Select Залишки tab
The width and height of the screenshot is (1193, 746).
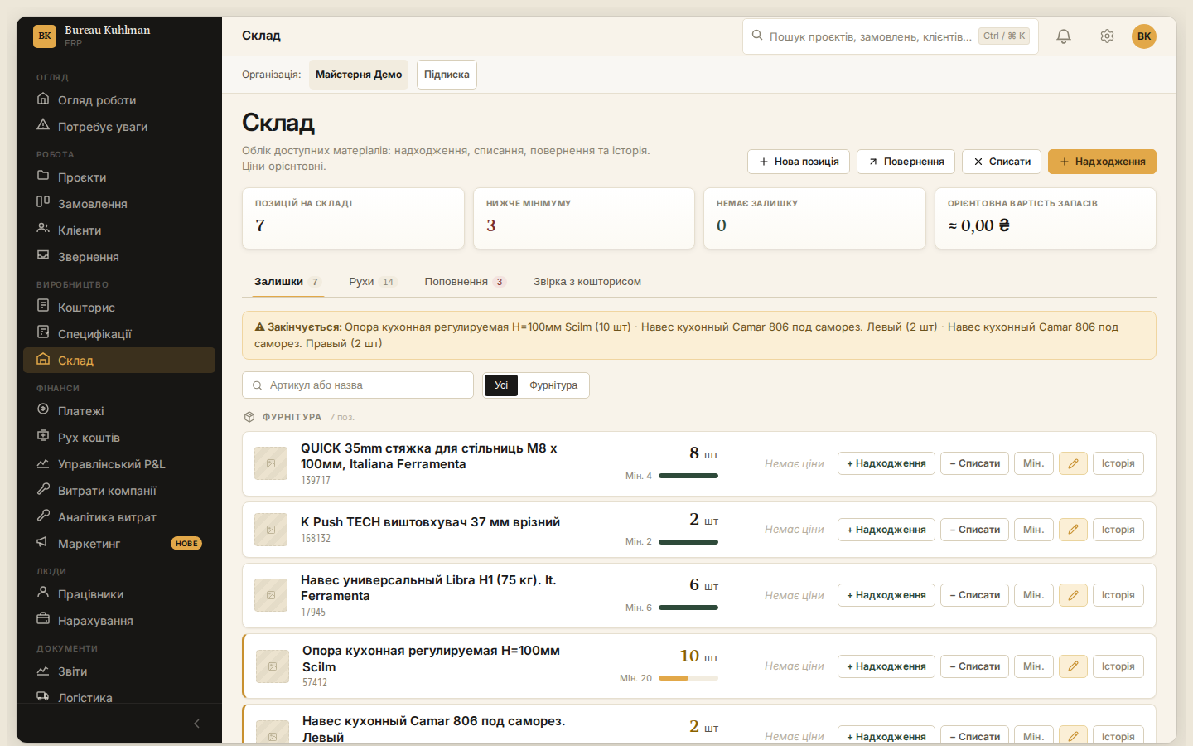(x=287, y=282)
